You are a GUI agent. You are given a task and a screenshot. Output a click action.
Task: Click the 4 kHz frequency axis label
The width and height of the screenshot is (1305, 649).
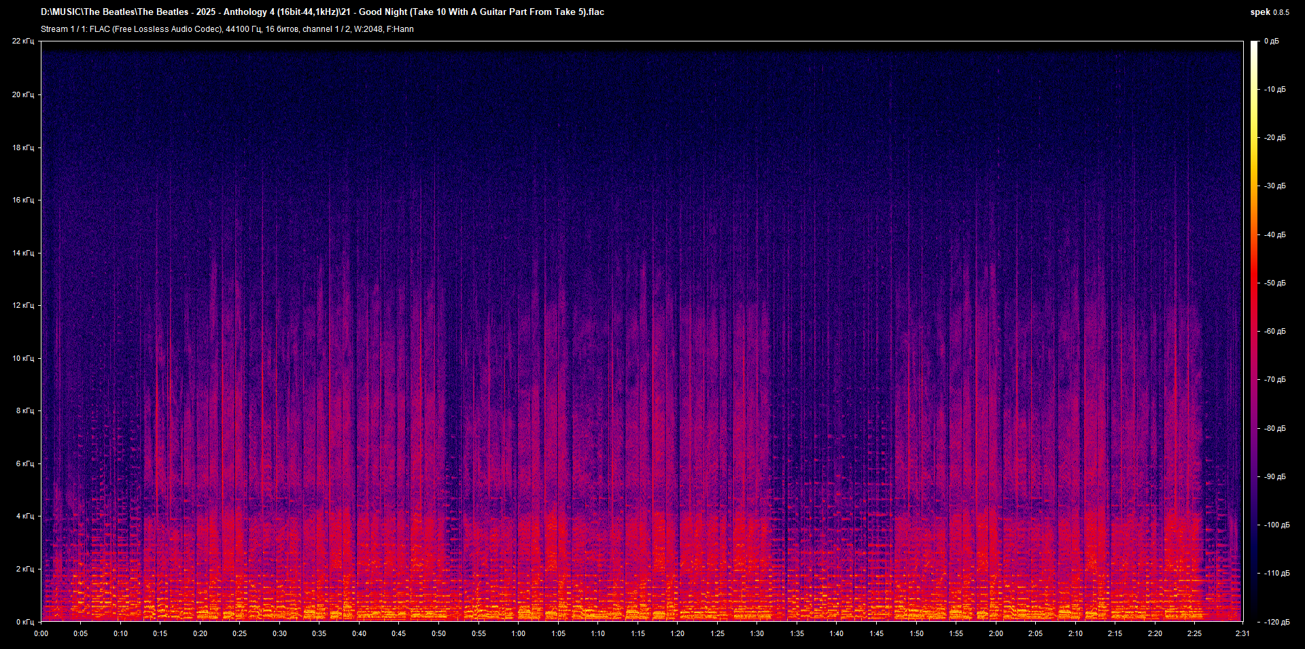24,516
